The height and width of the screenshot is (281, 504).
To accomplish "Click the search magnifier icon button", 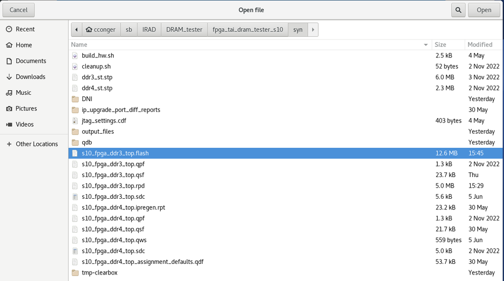I will 459,10.
